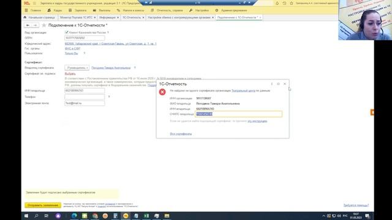392x220 pixels.
Task: Open Windows taskbar search
Action: pyautogui.click(x=36, y=216)
